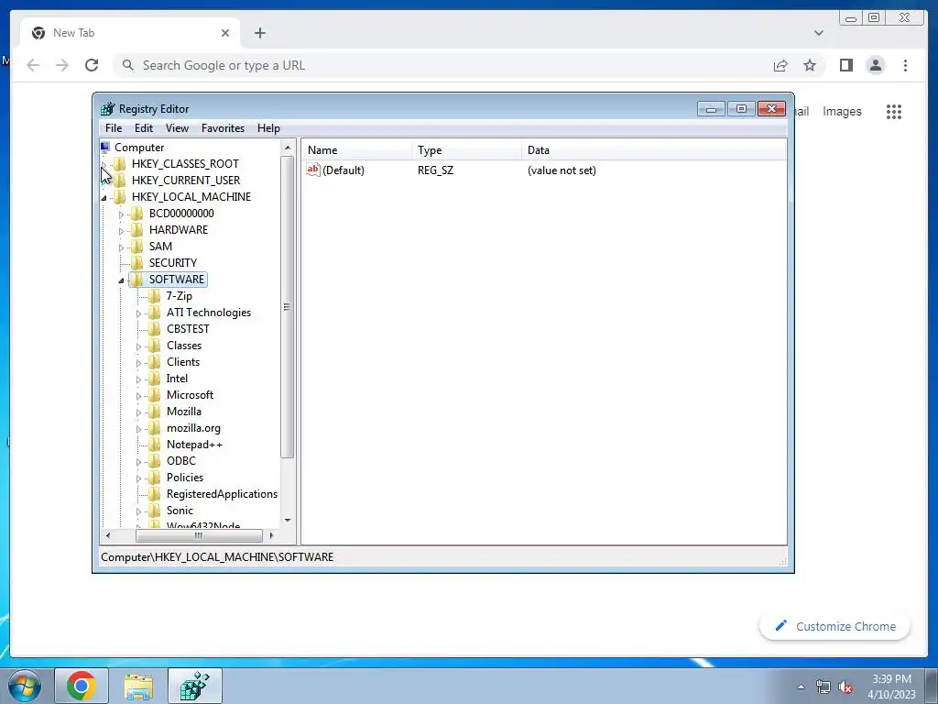Open the File menu

[113, 128]
